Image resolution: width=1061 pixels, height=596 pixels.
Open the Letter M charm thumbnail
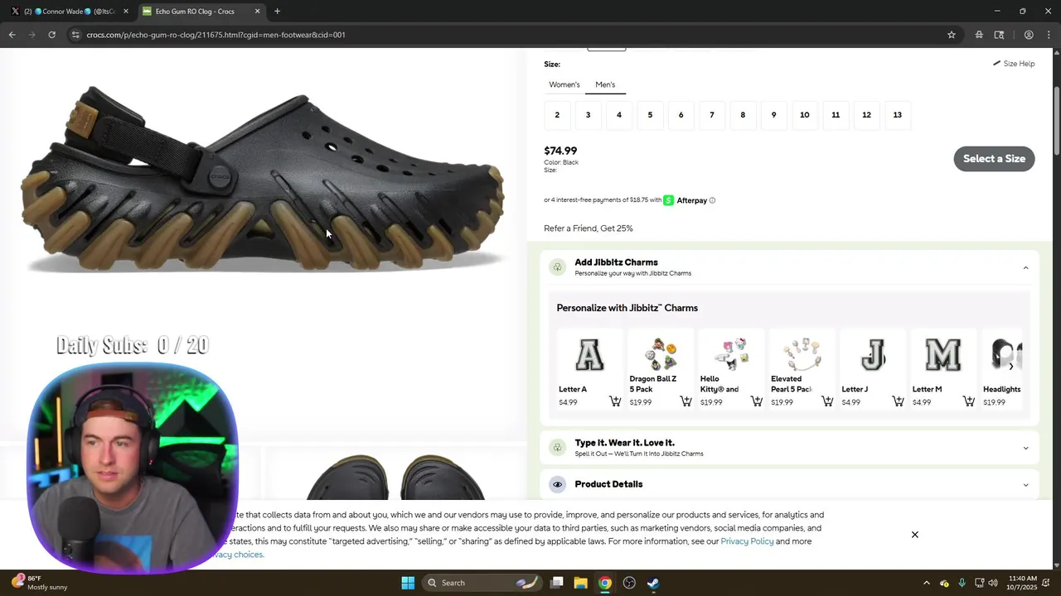point(943,355)
